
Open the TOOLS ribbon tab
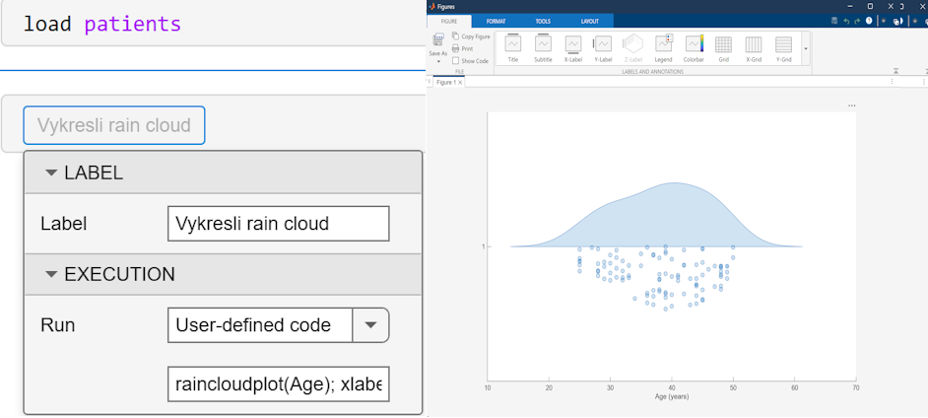(543, 21)
